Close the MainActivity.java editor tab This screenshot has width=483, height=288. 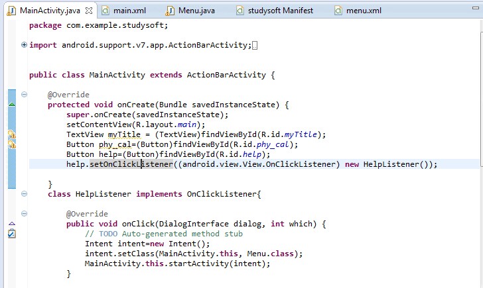88,11
